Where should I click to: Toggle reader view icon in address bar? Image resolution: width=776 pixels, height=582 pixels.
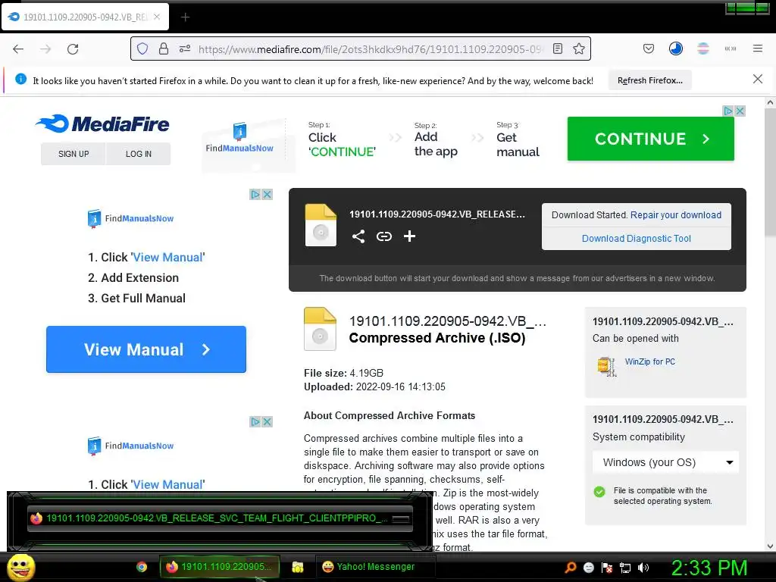[558, 48]
